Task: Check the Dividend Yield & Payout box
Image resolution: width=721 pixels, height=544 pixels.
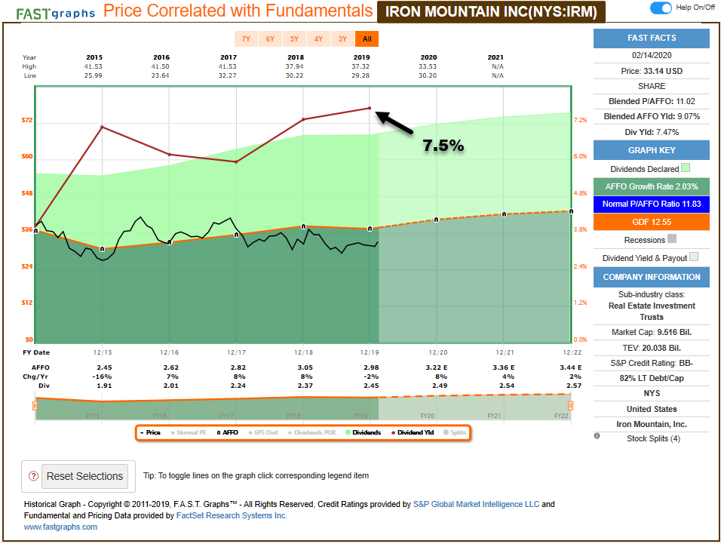Action: coord(695,257)
